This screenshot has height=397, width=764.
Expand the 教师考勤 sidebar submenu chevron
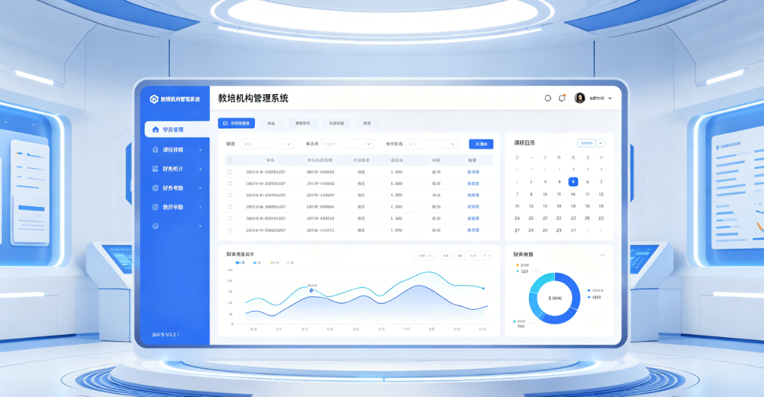pos(200,207)
